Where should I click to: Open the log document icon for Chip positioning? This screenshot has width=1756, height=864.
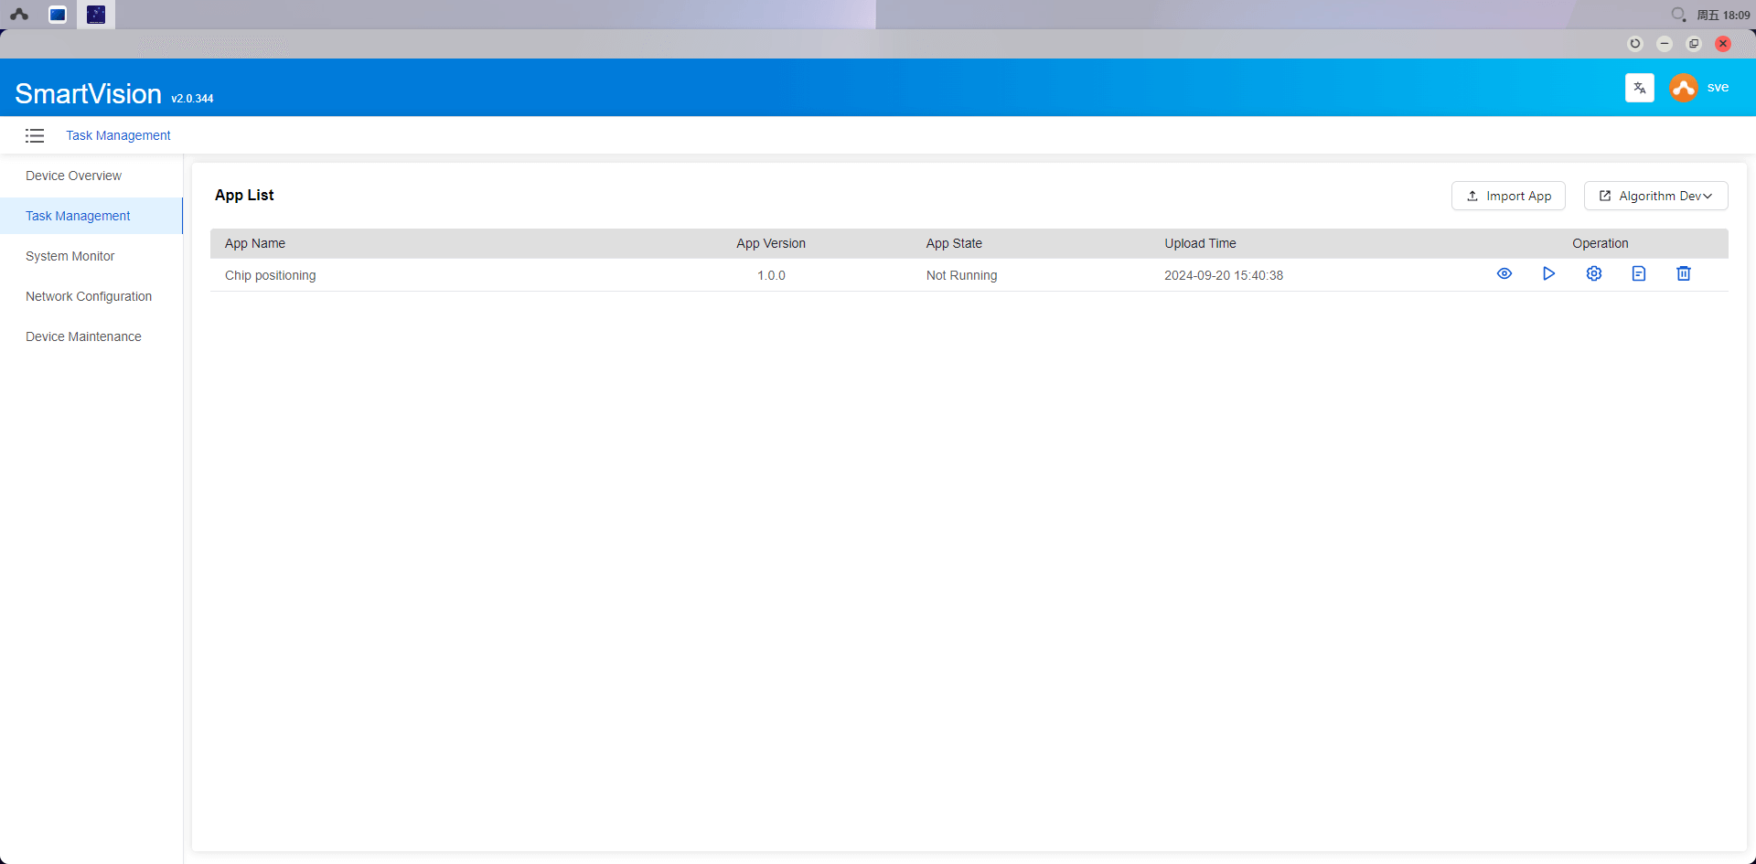click(1639, 273)
